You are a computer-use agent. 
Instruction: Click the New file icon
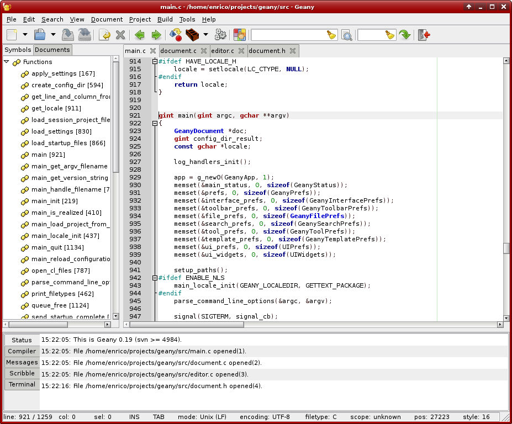pos(12,35)
